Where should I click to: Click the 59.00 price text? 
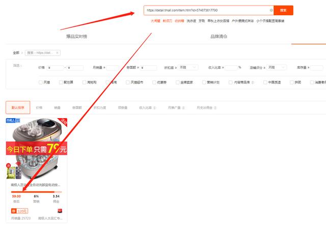[x=16, y=196]
